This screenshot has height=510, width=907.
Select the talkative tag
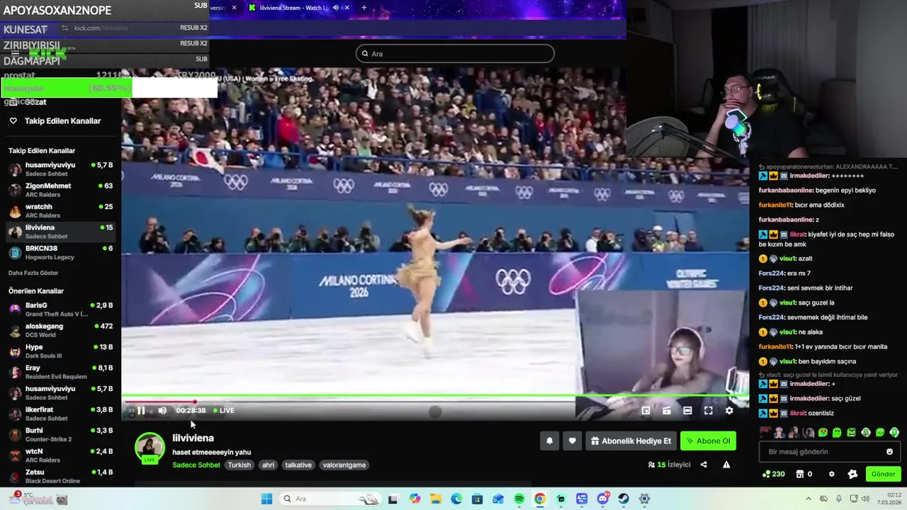(x=298, y=465)
